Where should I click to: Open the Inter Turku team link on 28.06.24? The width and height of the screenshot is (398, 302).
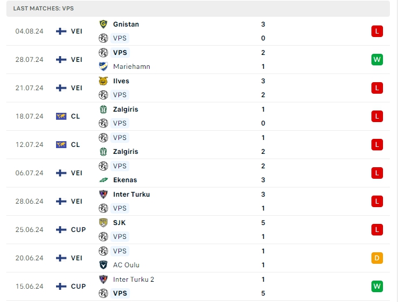(131, 194)
